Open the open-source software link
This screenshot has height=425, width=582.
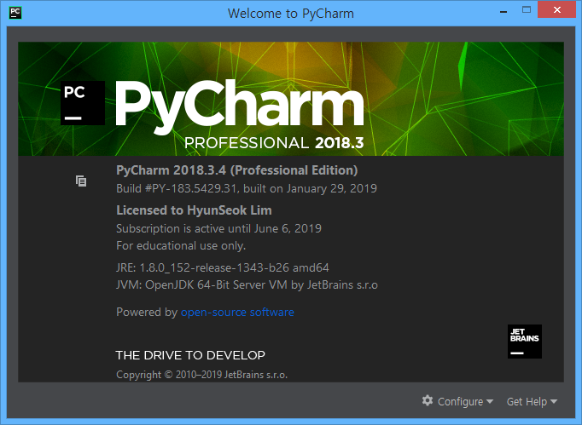point(237,312)
